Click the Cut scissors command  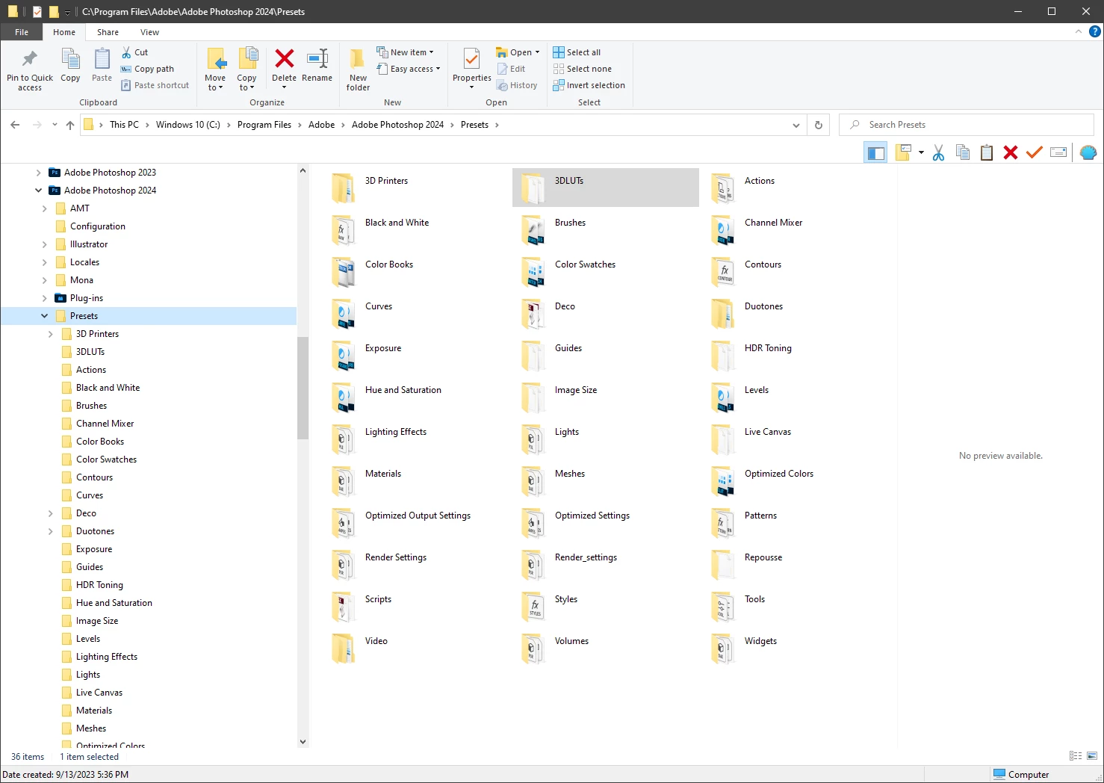pyautogui.click(x=134, y=52)
